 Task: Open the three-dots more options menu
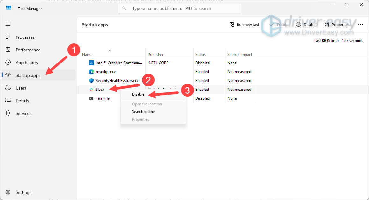click(360, 25)
